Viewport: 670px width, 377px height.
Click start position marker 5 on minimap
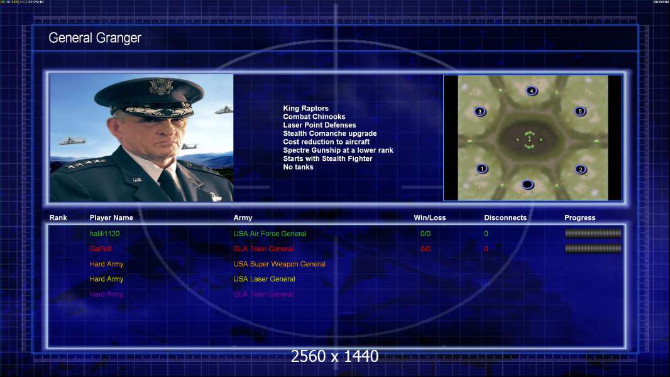580,111
